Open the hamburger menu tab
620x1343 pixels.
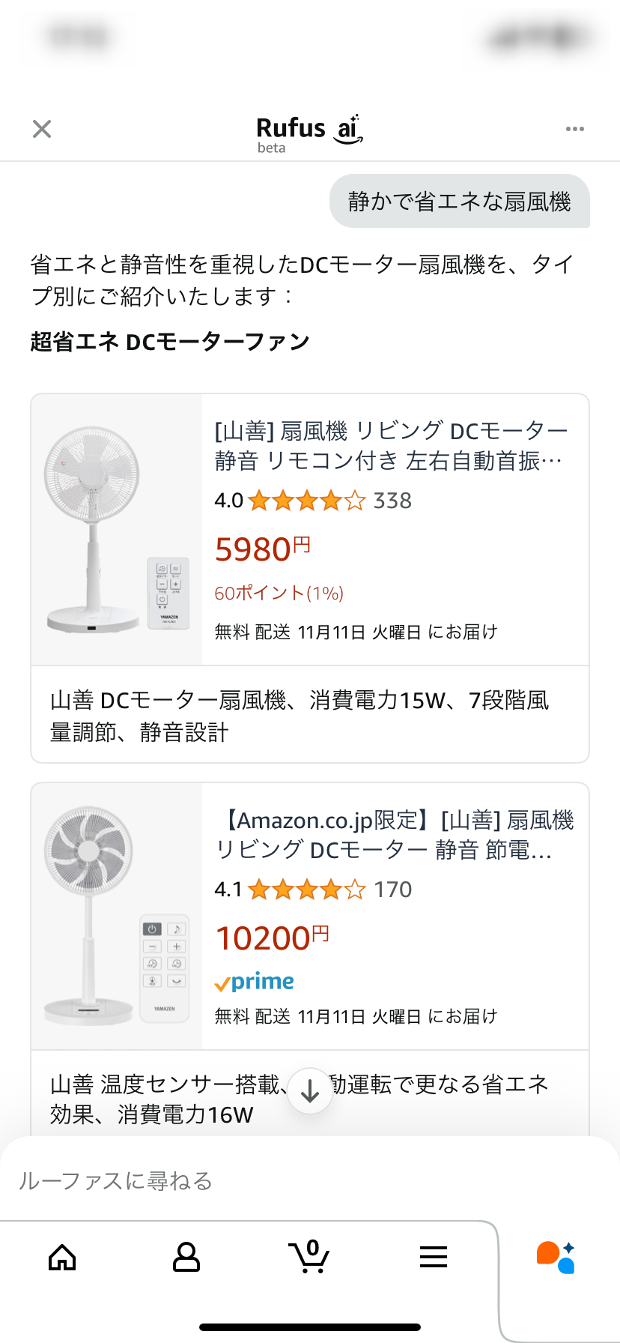(434, 1257)
